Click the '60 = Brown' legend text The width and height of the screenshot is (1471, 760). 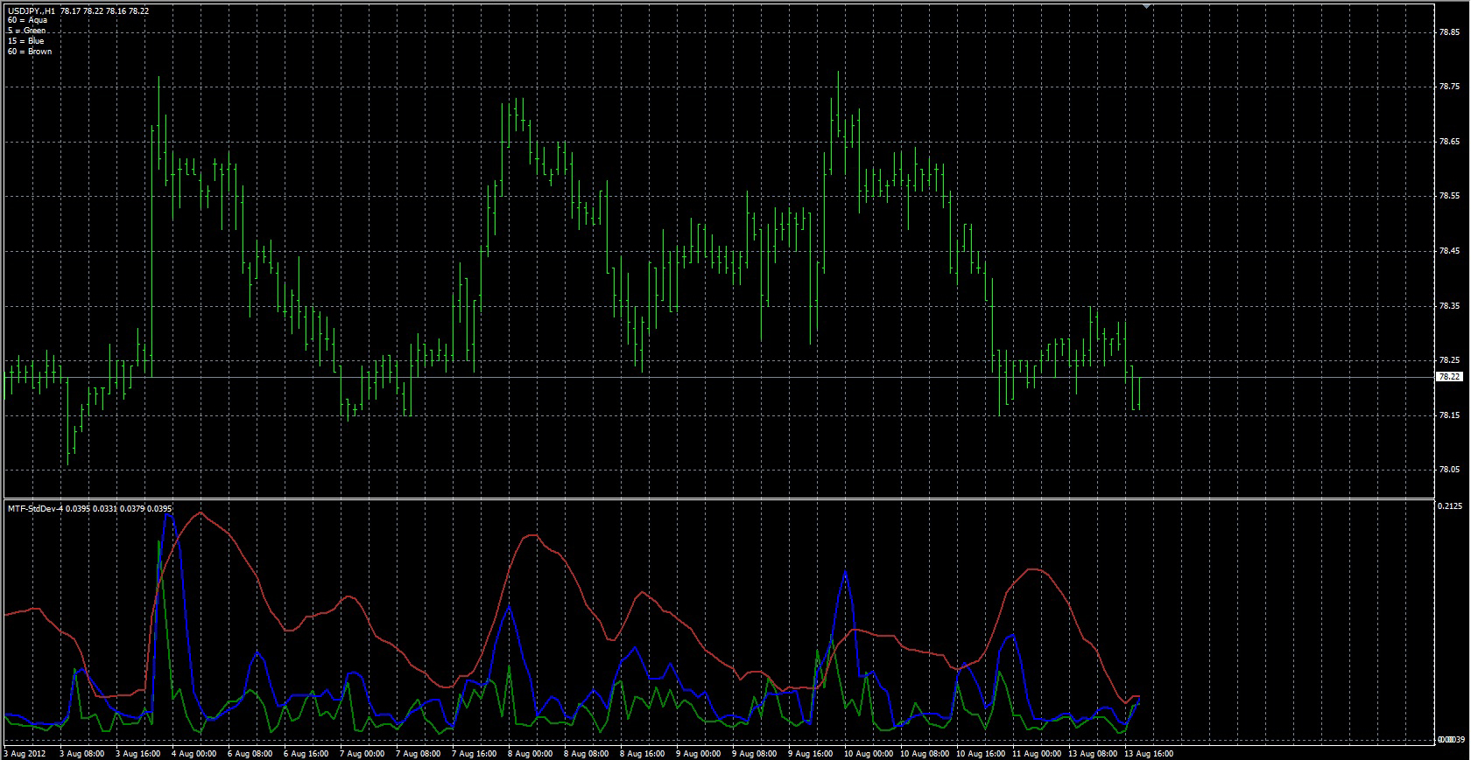(x=30, y=52)
